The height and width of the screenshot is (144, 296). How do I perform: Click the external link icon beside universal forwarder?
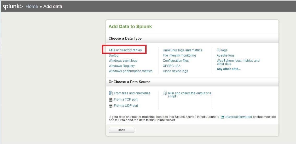(222, 117)
